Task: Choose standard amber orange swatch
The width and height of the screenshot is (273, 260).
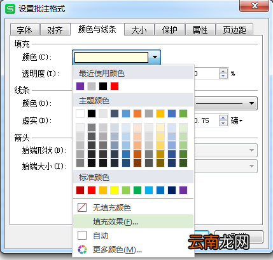Action: (x=103, y=190)
